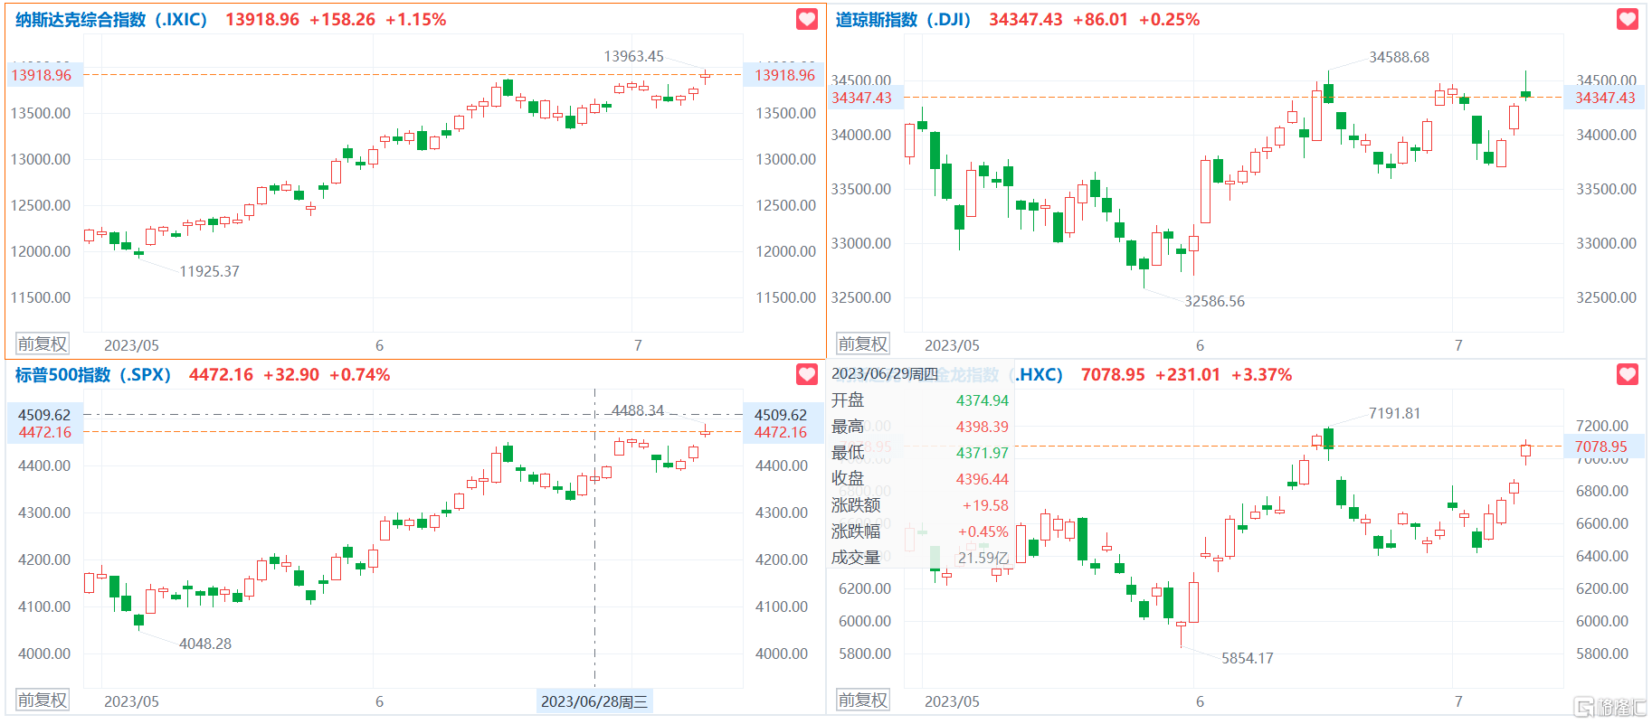Click the tooltip 涨跌幅 value +0.45%
Screen dimensions: 1652x724
(x=983, y=531)
